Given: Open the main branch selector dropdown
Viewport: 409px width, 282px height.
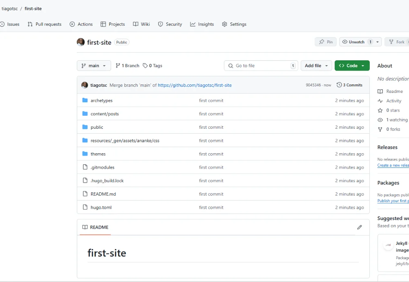Looking at the screenshot, I should [94, 65].
